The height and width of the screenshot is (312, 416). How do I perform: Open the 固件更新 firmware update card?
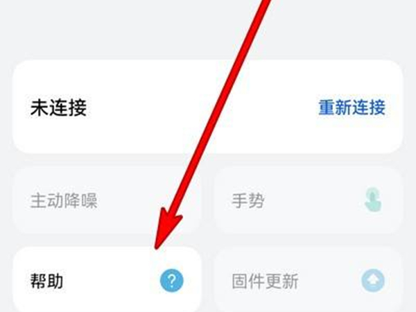pyautogui.click(x=309, y=279)
